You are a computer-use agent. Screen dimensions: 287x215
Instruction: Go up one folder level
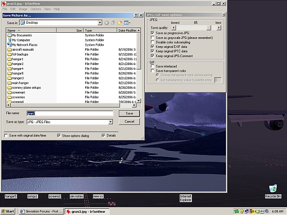[113, 22]
